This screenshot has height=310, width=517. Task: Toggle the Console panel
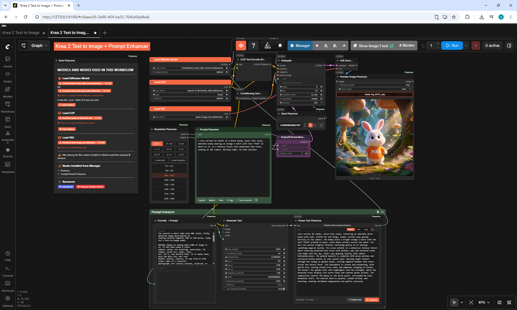[x=8, y=271]
